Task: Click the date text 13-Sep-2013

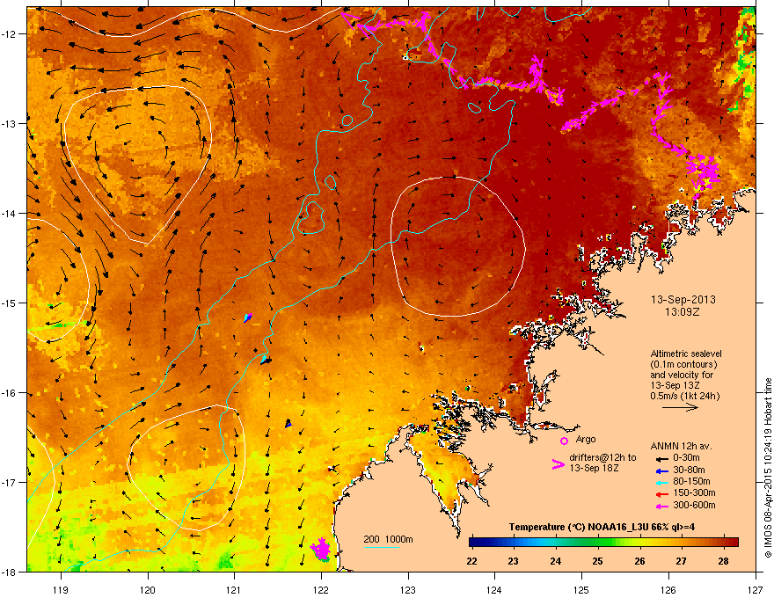Action: coord(683,300)
